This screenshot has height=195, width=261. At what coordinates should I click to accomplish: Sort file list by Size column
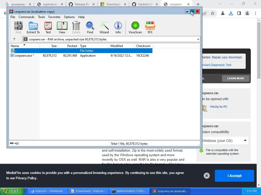(49, 46)
